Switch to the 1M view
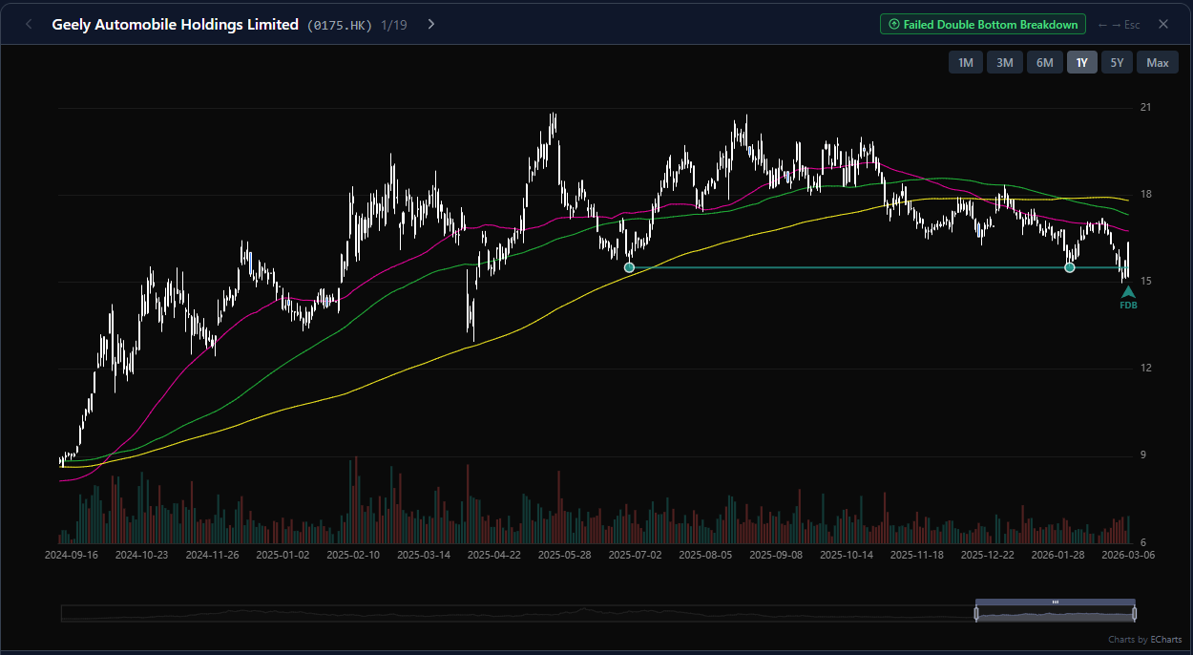Screen dimensions: 1193x655 965,62
